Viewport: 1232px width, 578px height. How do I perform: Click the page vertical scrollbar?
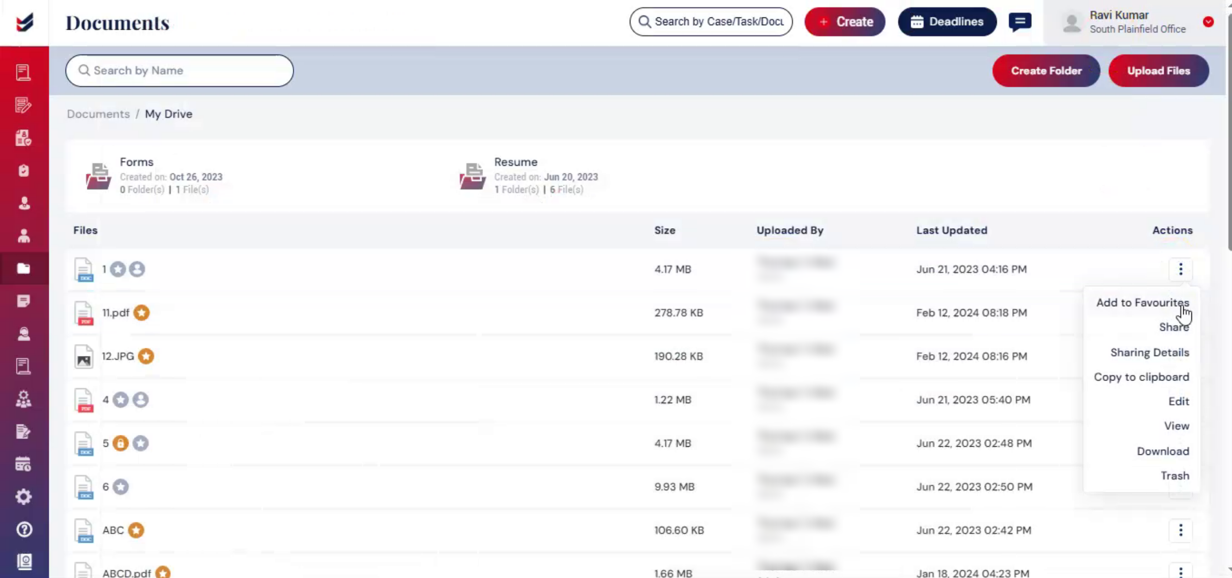(1229, 133)
